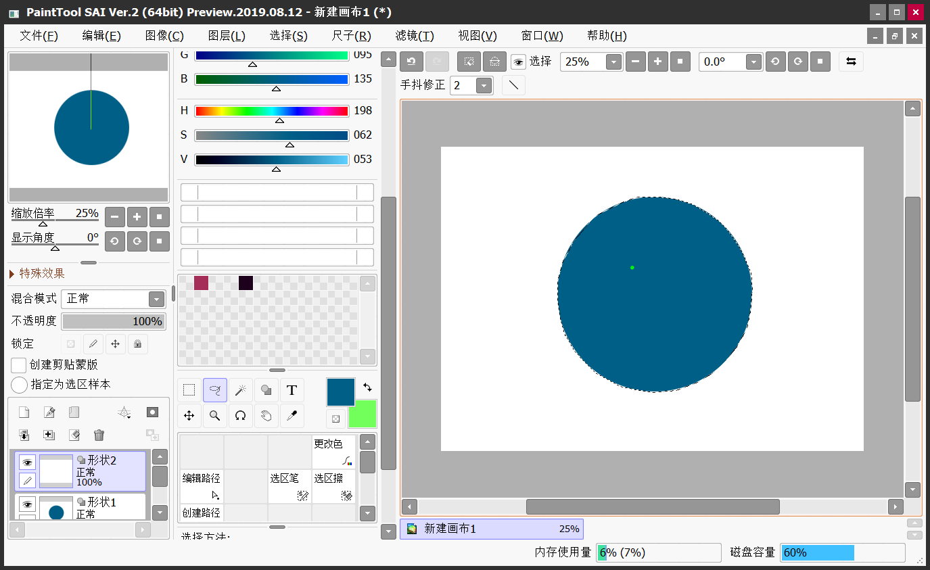Open the 手抖修正 value dropdown
Viewport: 930px width, 570px height.
point(484,85)
